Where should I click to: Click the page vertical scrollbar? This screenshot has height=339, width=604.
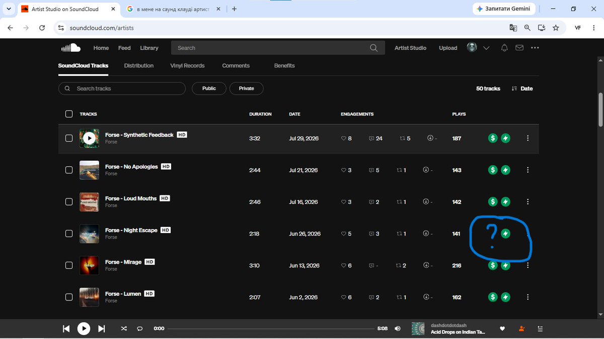point(600,110)
